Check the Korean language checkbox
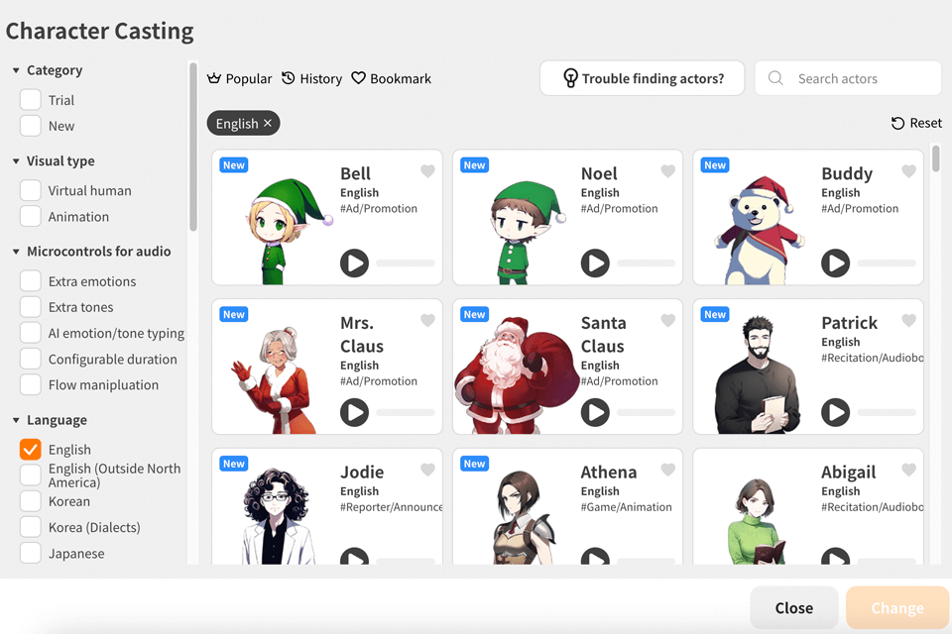 pyautogui.click(x=31, y=501)
